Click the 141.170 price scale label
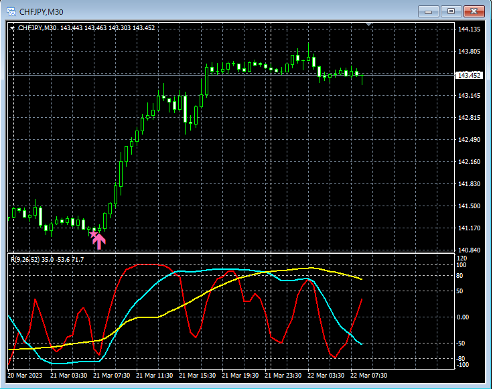Viewport: 493px width, 389px height. coord(469,228)
